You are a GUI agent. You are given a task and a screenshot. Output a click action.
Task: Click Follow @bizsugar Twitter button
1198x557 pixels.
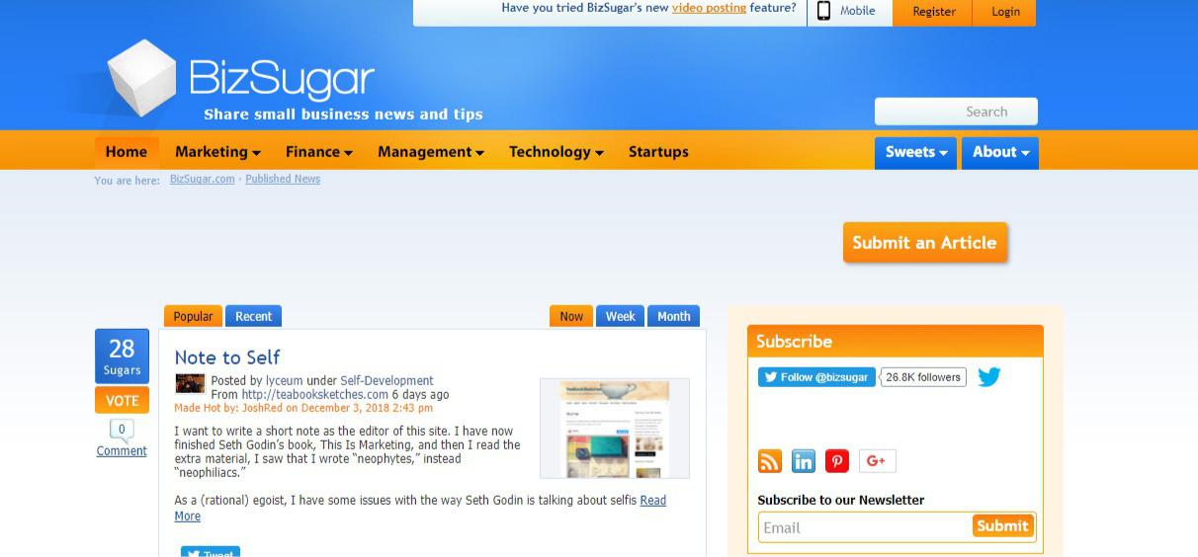pyautogui.click(x=816, y=377)
